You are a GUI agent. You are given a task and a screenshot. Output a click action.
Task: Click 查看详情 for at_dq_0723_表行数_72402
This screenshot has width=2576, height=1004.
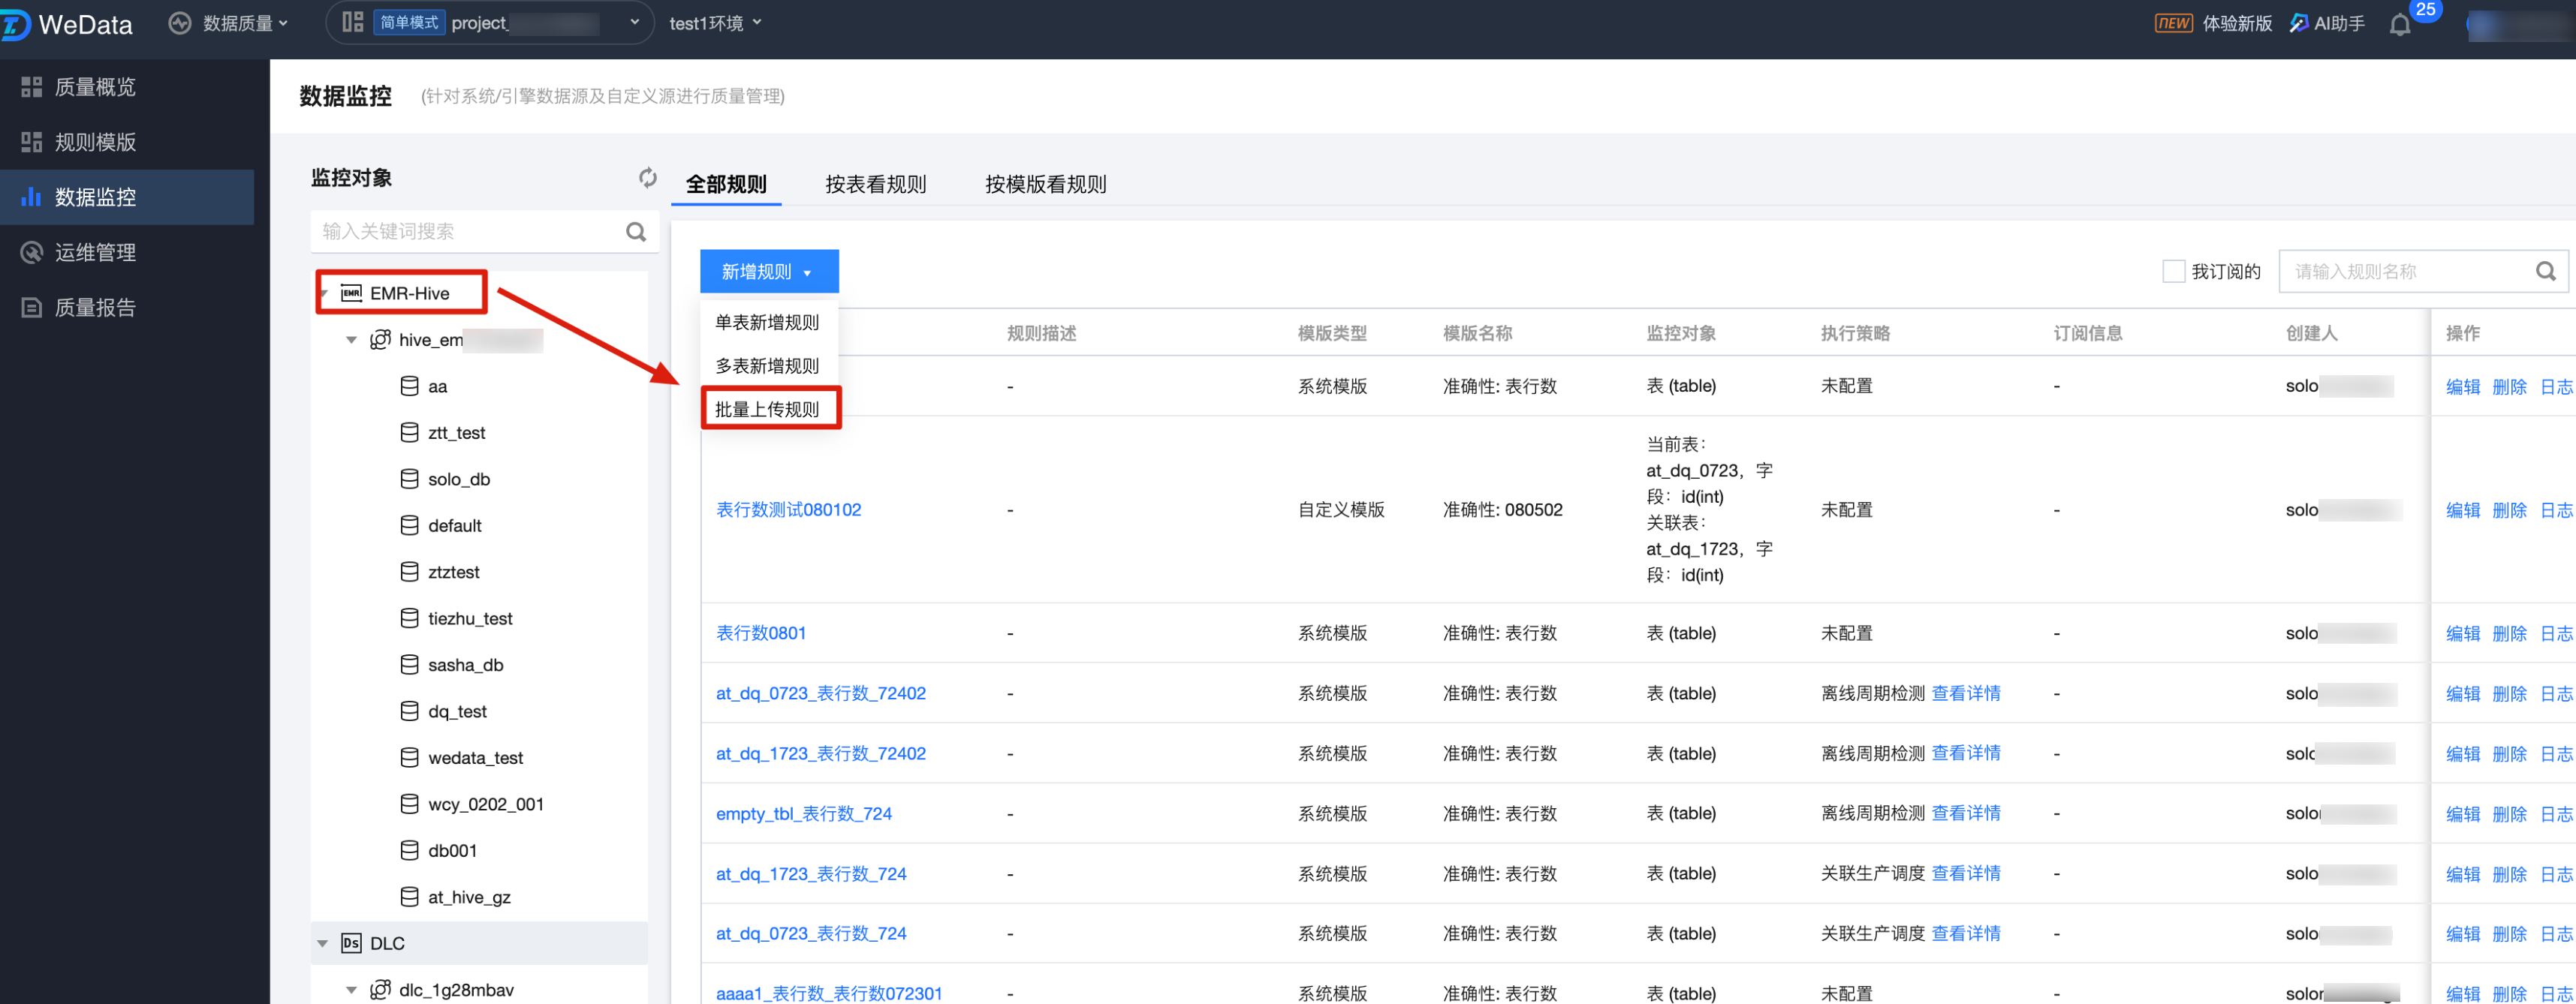coord(1965,693)
